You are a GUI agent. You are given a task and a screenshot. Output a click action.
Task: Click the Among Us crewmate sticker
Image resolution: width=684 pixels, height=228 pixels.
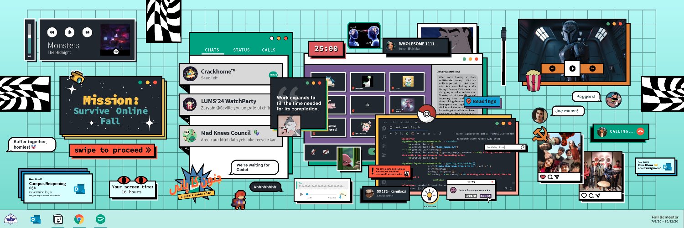tap(78, 77)
